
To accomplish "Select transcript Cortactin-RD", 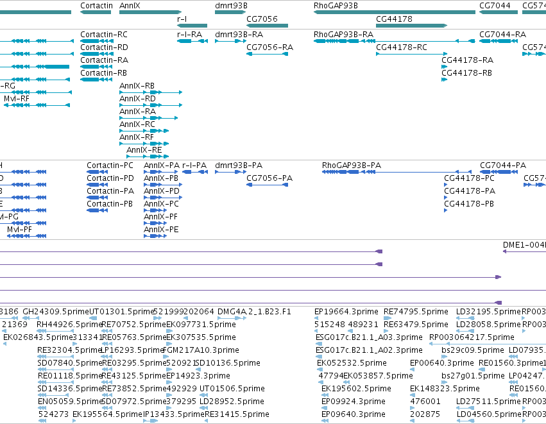I will click(104, 47).
